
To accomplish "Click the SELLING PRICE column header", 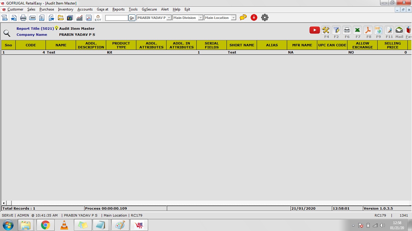I will point(393,45).
